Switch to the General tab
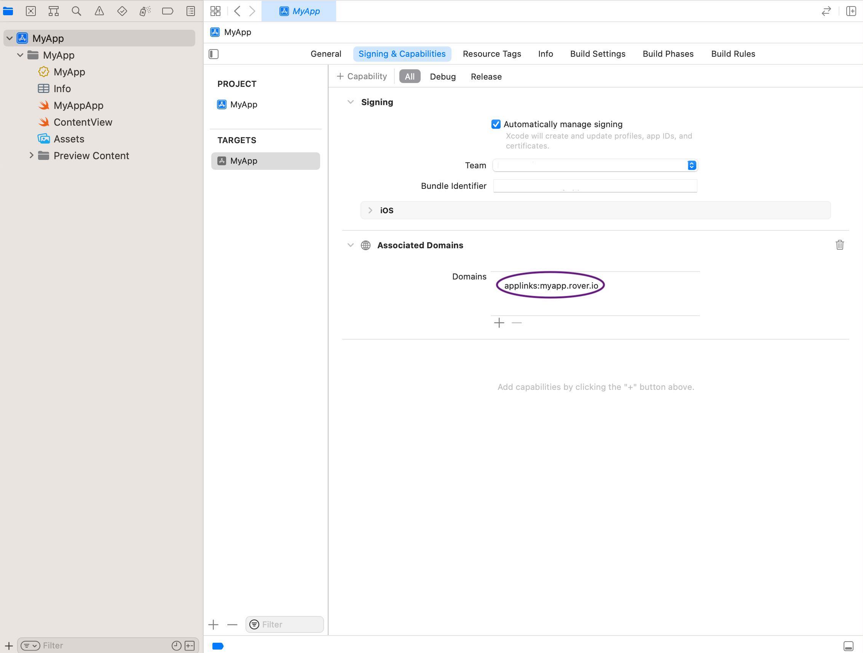The height and width of the screenshot is (653, 863). [x=326, y=54]
